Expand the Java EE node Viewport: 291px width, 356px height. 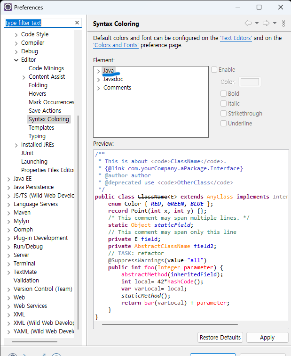pyautogui.click(x=8, y=179)
